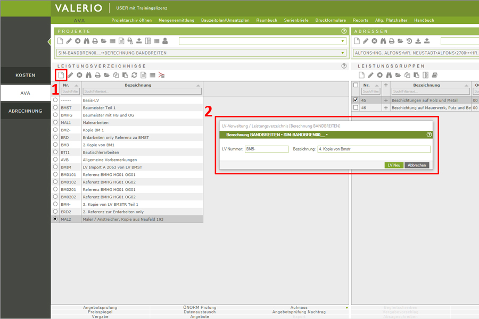Click the LV Nummer input field
Viewport: 479px width, 319px height.
pyautogui.click(x=267, y=149)
